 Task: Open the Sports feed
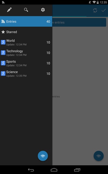pos(26,63)
